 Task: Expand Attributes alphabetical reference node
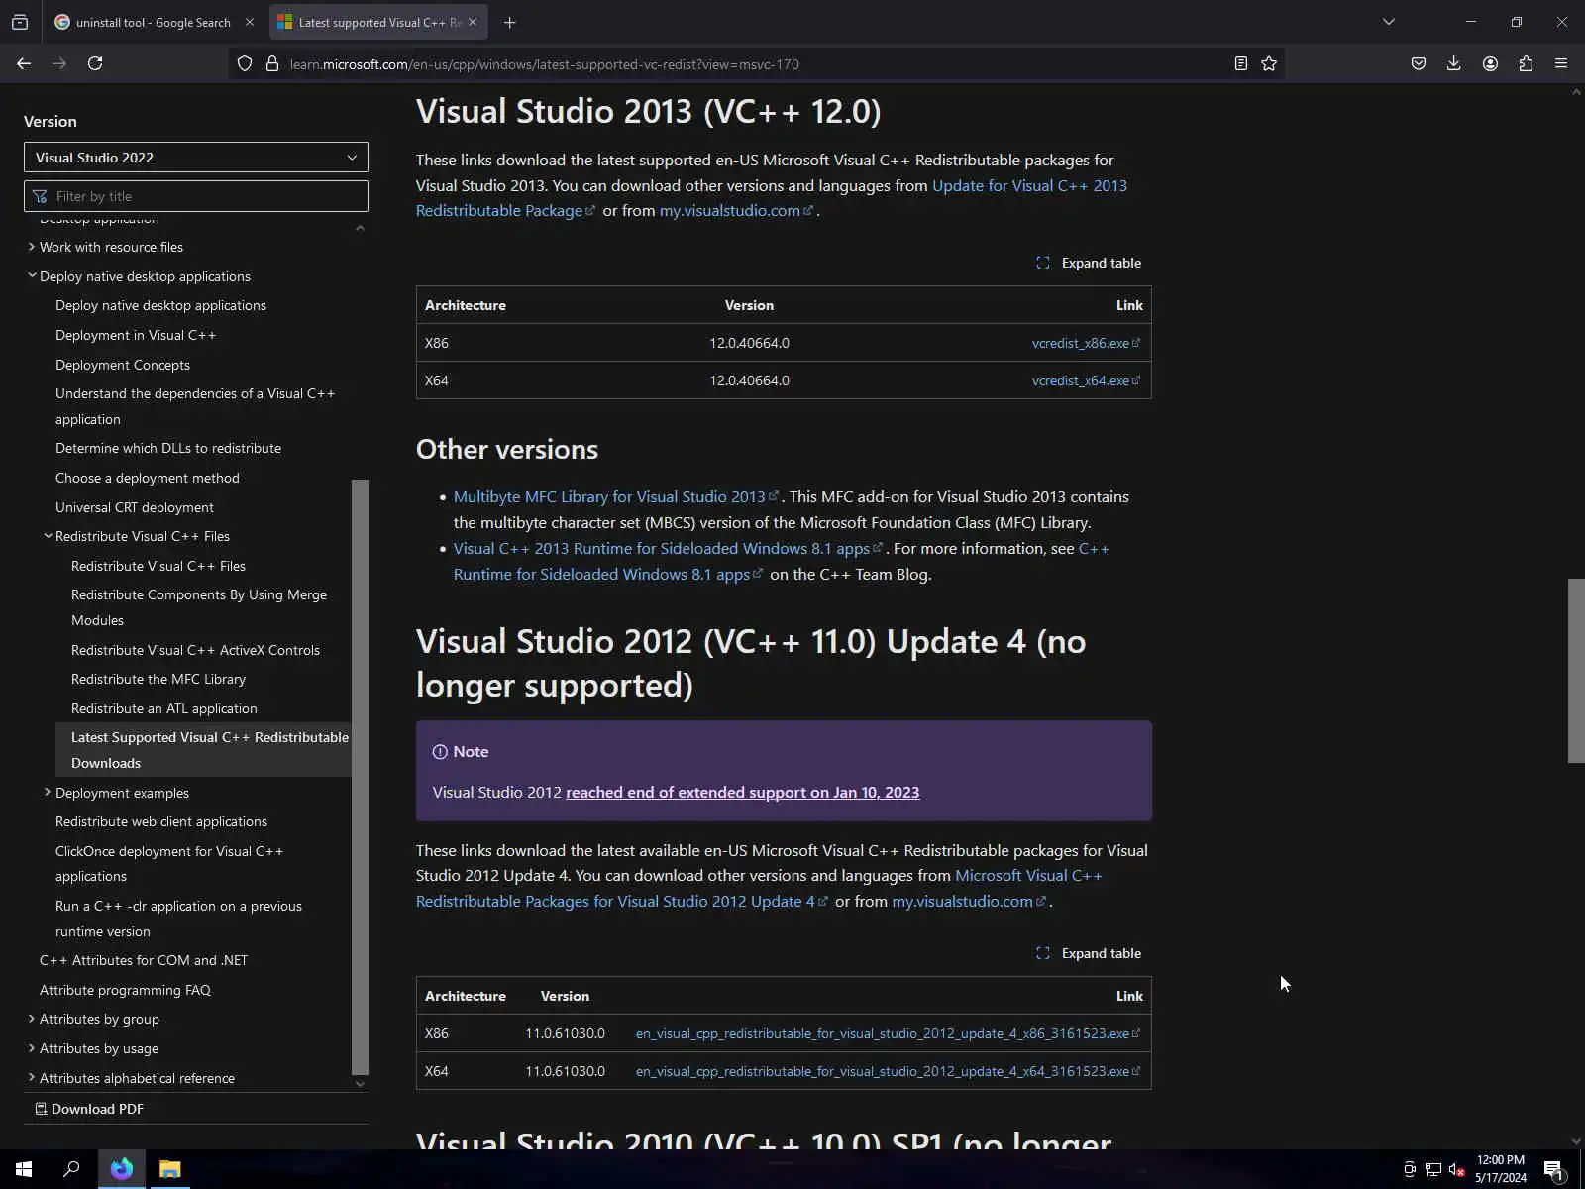[32, 1078]
